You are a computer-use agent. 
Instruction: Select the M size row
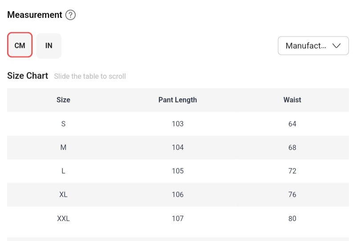(63, 147)
